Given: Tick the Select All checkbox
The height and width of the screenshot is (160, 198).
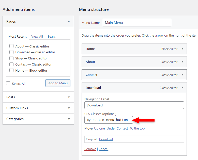Looking at the screenshot, I should pyautogui.click(x=8, y=83).
